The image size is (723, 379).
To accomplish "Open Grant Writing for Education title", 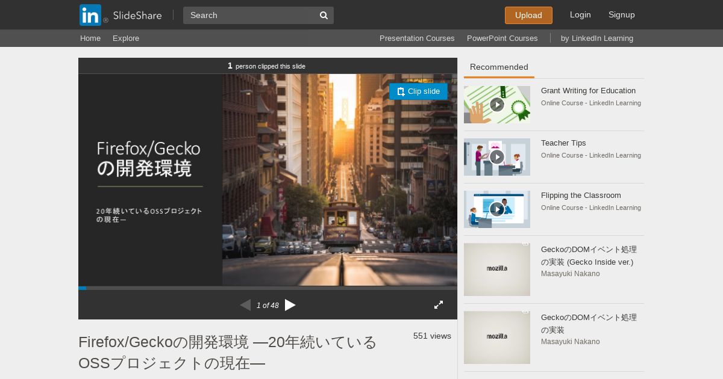I will (x=588, y=91).
